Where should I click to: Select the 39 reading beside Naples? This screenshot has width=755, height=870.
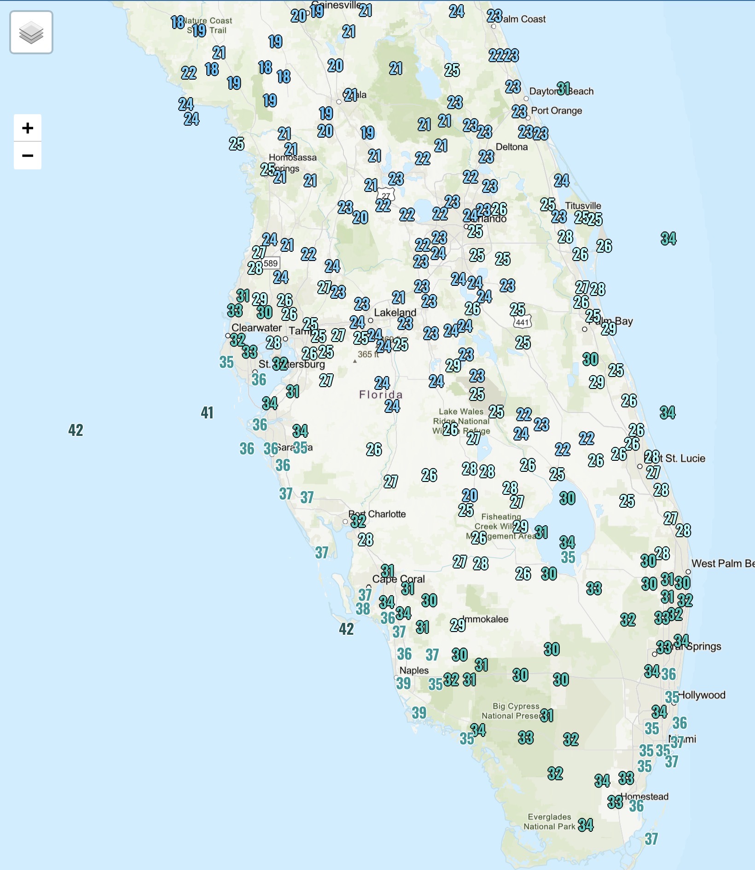pyautogui.click(x=403, y=684)
